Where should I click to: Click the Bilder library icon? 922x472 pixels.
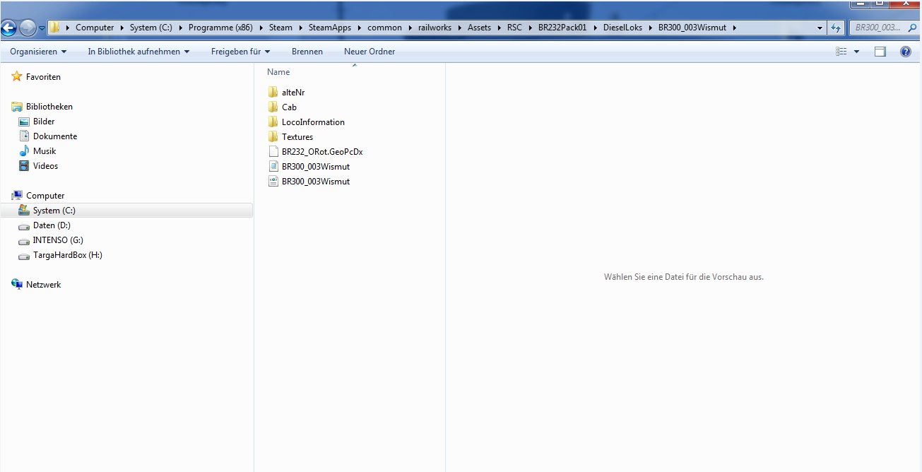point(24,122)
